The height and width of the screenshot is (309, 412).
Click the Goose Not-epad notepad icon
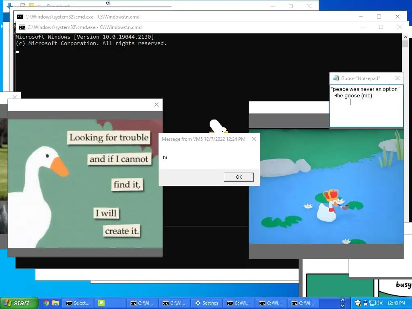(336, 78)
